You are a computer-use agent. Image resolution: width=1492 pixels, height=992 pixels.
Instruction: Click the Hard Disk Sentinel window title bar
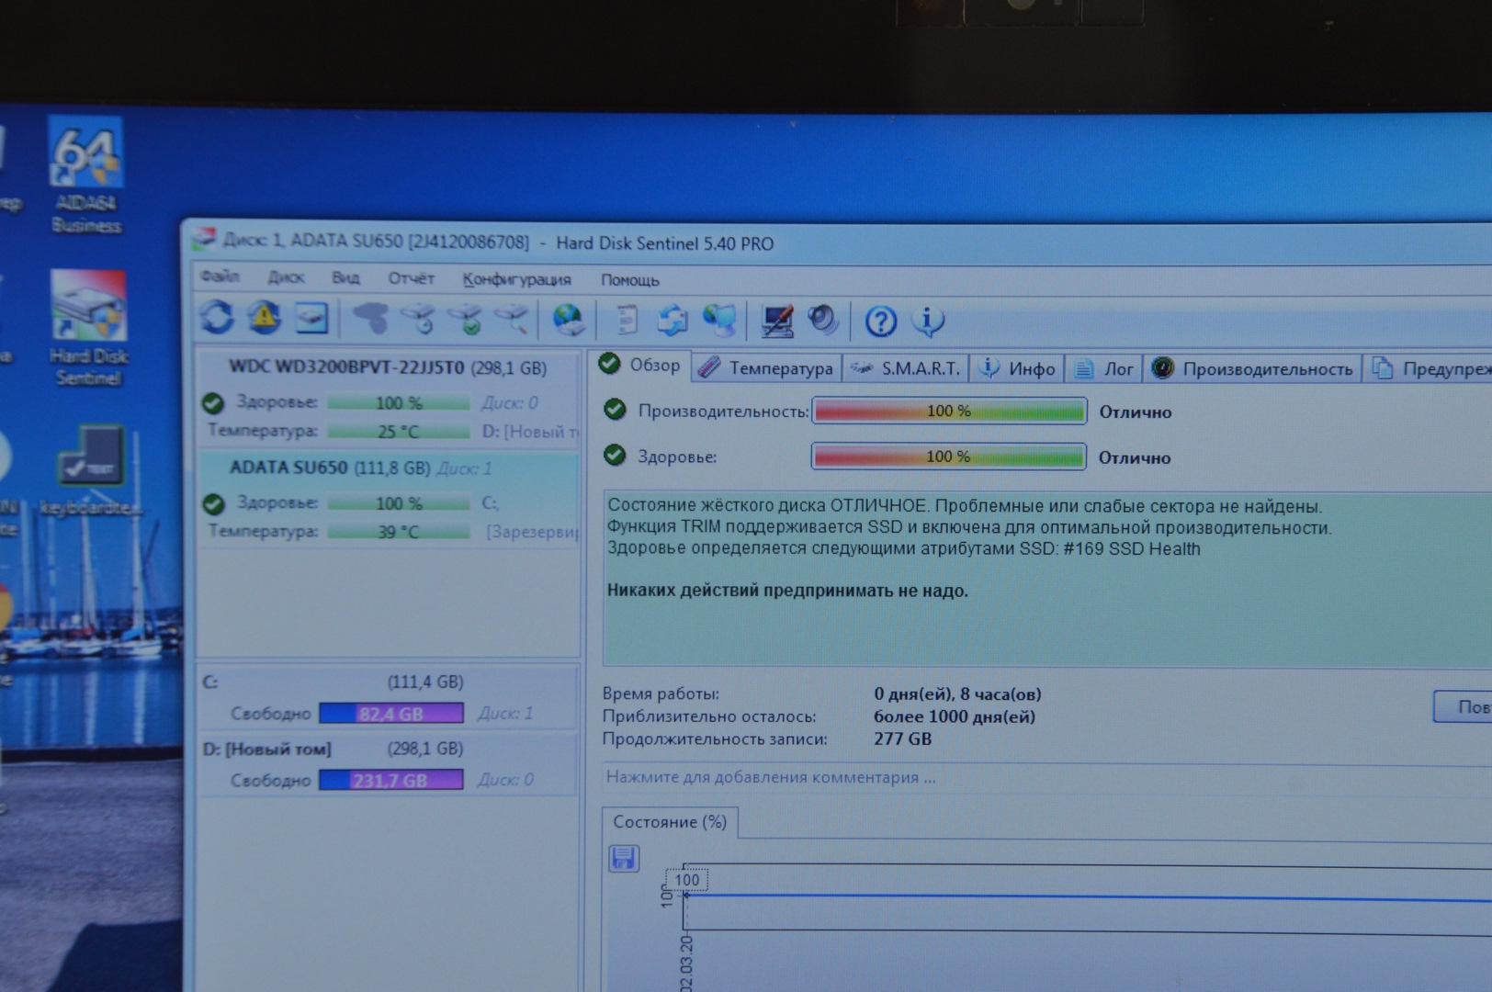836,244
